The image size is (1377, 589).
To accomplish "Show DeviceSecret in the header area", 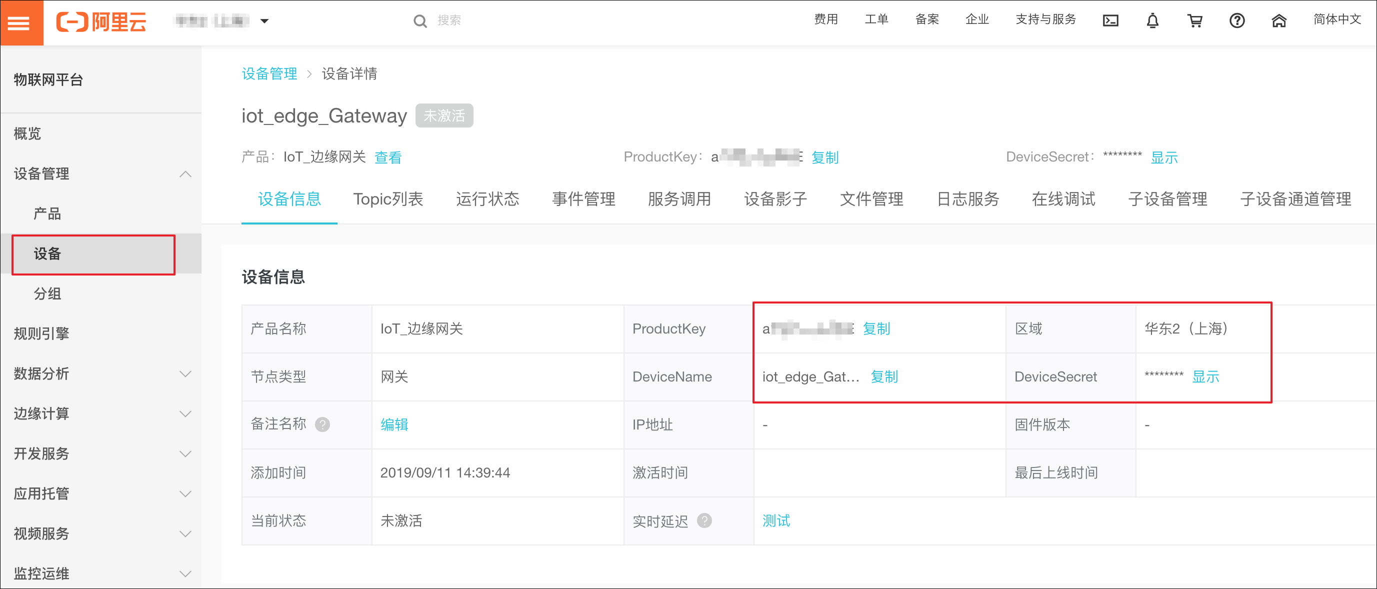I will pos(1164,157).
